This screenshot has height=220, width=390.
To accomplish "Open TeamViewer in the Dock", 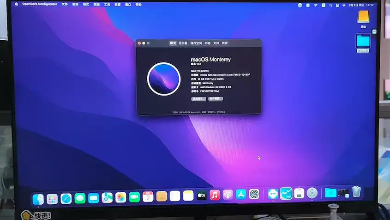I will point(273,194).
